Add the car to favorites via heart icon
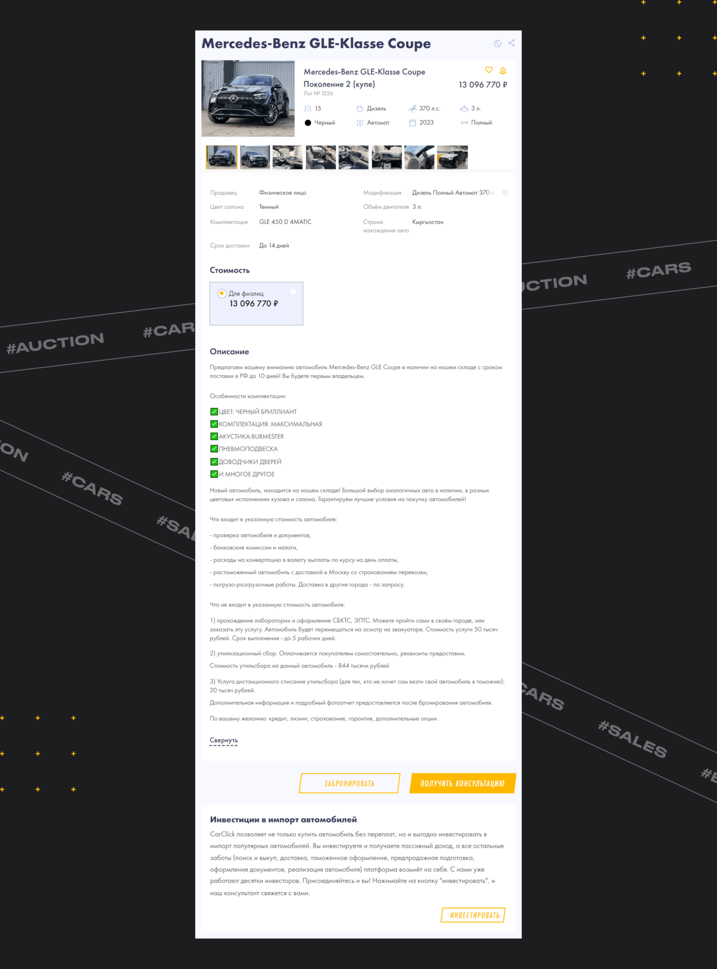 (489, 70)
